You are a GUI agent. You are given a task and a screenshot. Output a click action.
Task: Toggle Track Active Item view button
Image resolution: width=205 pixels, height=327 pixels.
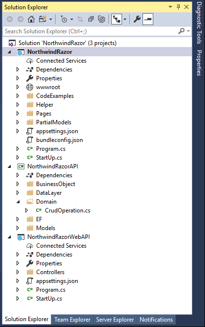point(117,19)
